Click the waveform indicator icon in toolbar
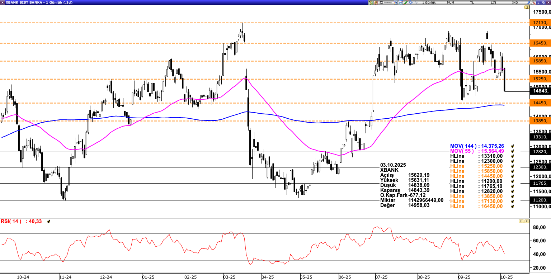 click(416, 3)
